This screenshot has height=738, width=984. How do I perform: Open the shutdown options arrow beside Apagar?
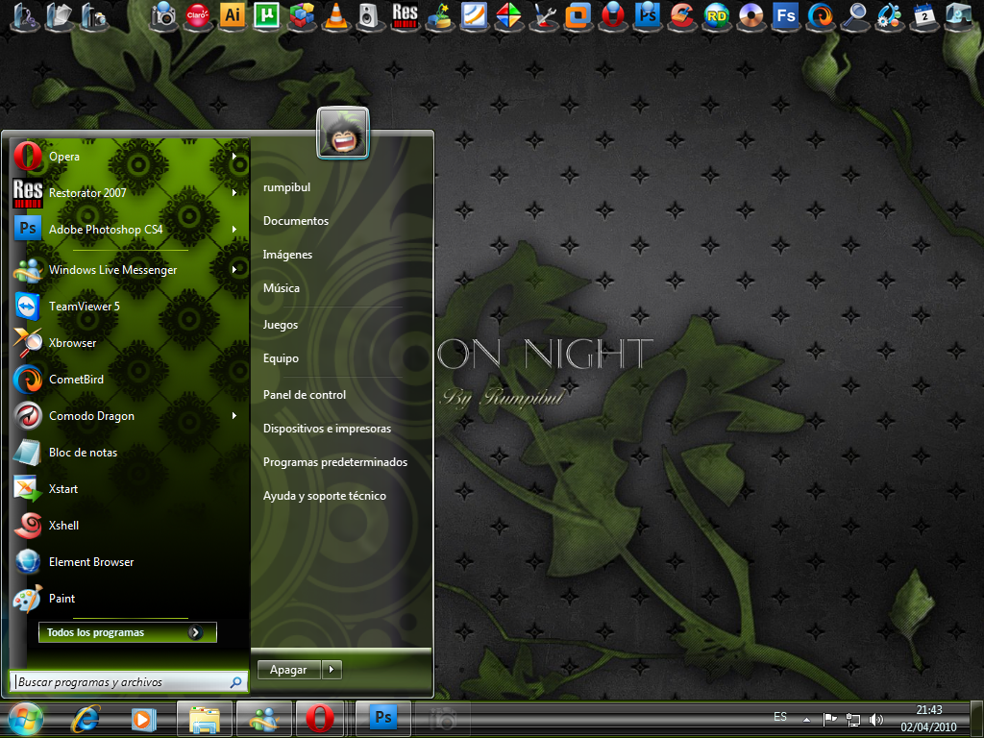pyautogui.click(x=332, y=670)
